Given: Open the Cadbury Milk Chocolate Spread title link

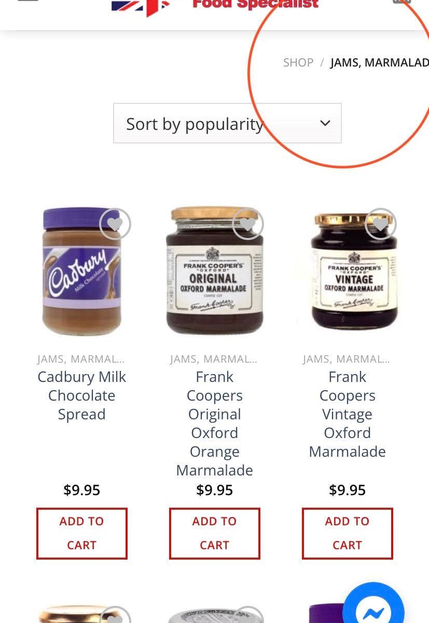Looking at the screenshot, I should pyautogui.click(x=82, y=395).
